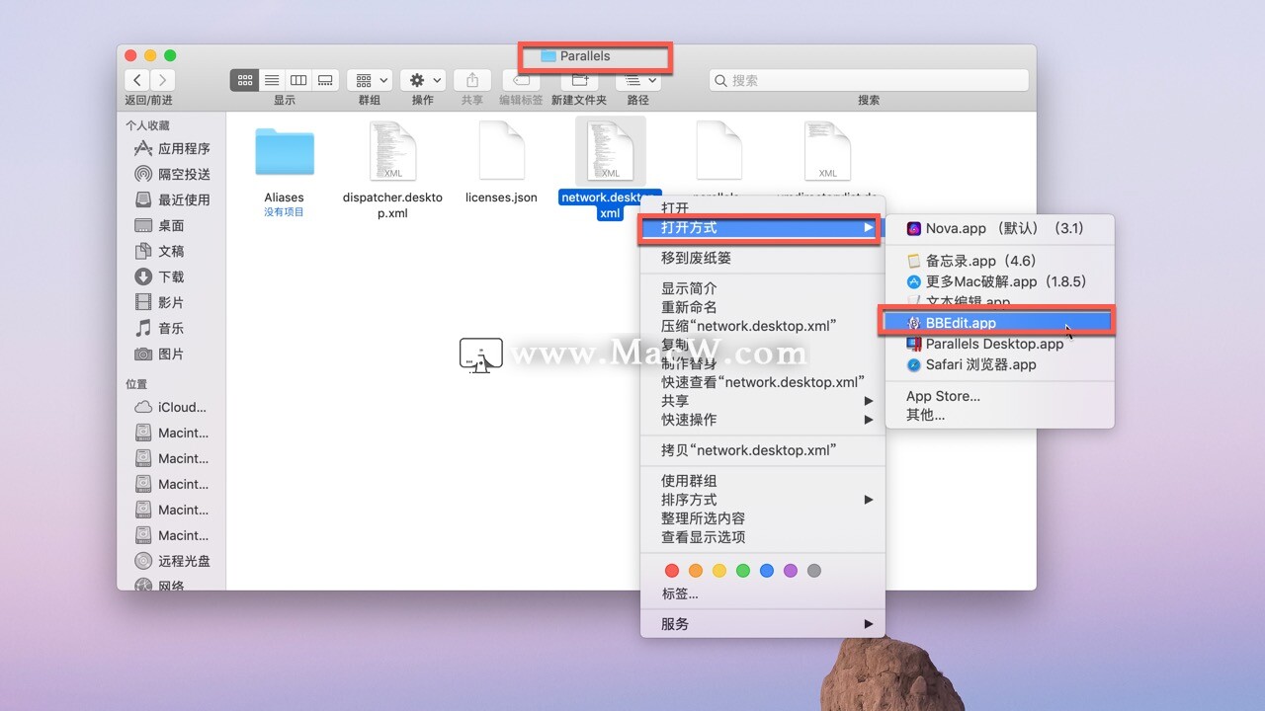Image resolution: width=1265 pixels, height=711 pixels.
Task: Apply the yellow tag color
Action: (x=719, y=571)
